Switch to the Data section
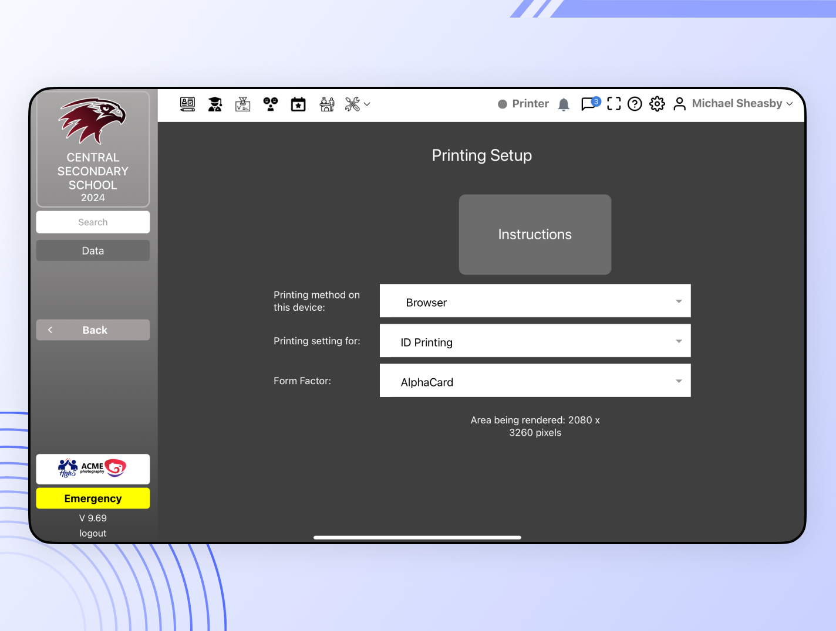This screenshot has height=631, width=836. (93, 250)
